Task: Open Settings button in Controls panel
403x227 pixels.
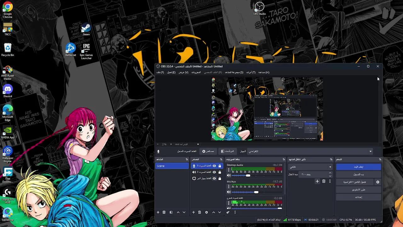Action: 358,197
